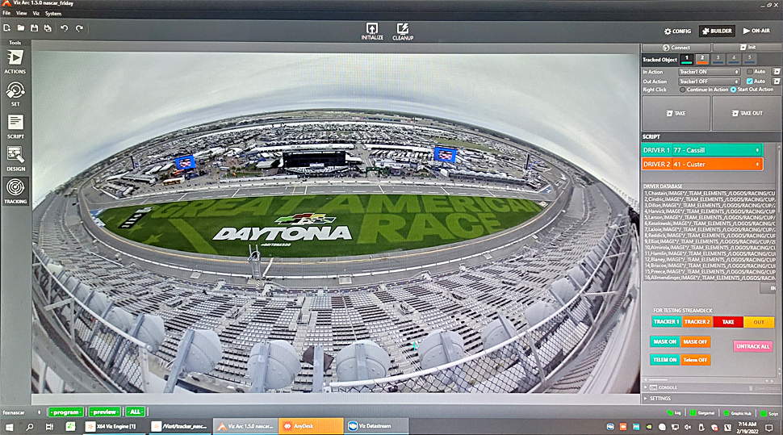Image resolution: width=783 pixels, height=435 pixels.
Task: Click the Log status indicator
Action: pyautogui.click(x=674, y=413)
